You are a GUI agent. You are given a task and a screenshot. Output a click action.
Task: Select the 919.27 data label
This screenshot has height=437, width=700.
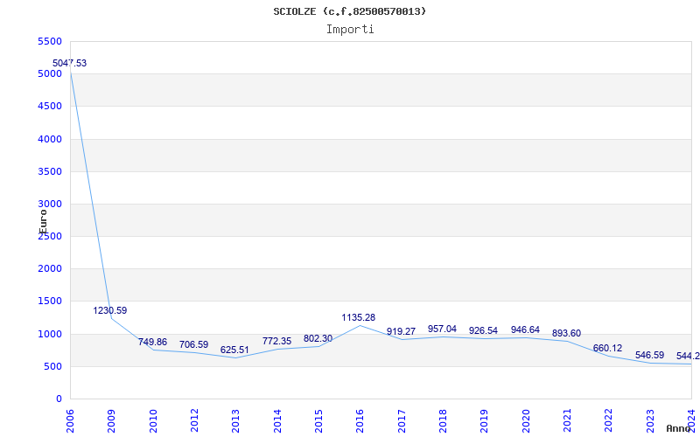pyautogui.click(x=401, y=331)
